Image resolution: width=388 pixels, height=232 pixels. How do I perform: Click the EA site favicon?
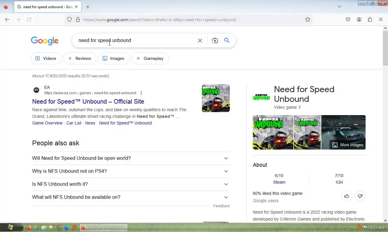(x=36, y=90)
